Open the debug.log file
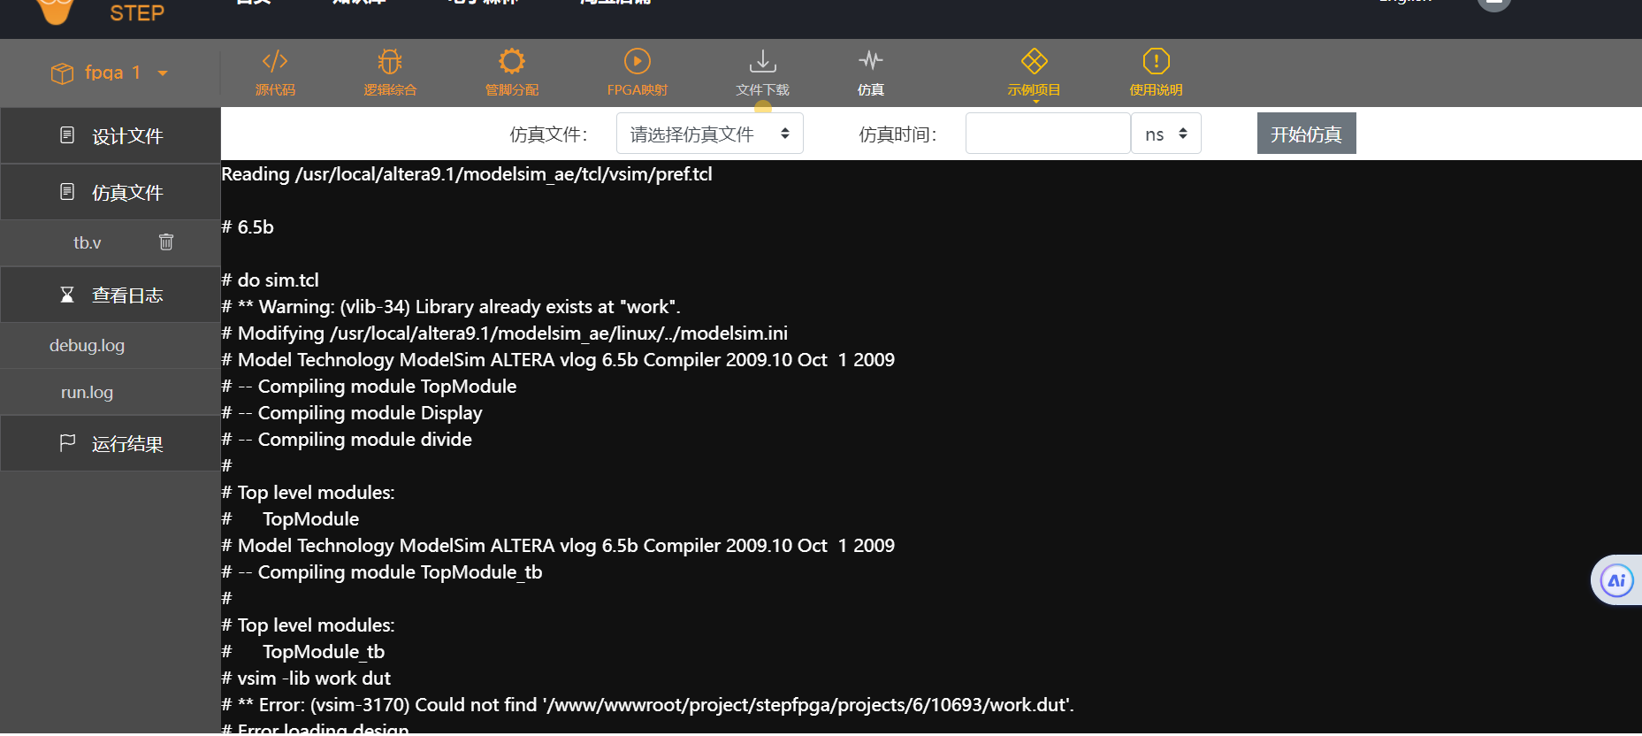 tap(87, 346)
